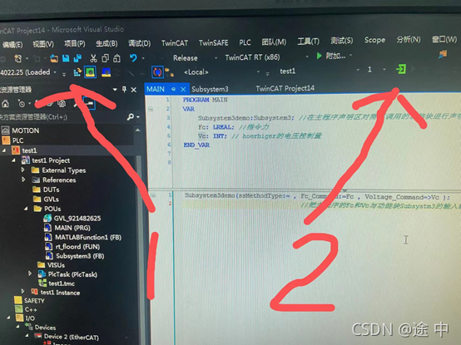Viewport: 461px width, 345px height.
Task: Click the pending changes filter clock icon
Action: click(x=22, y=104)
